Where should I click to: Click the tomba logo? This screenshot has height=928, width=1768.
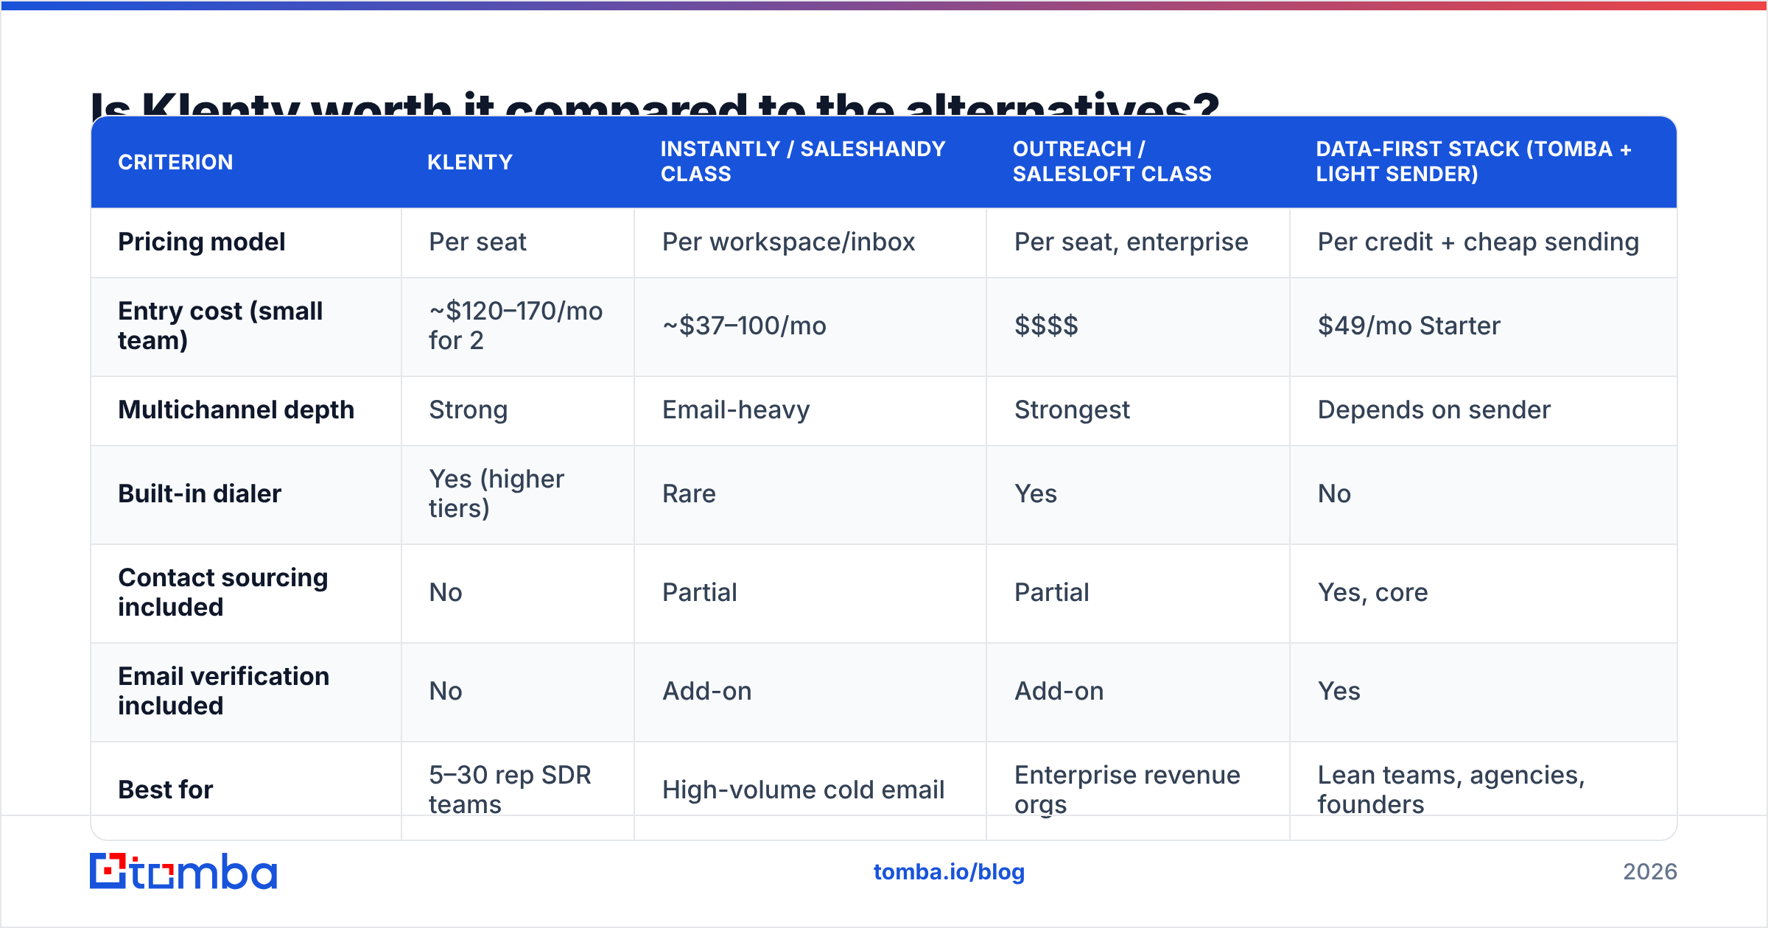183,871
